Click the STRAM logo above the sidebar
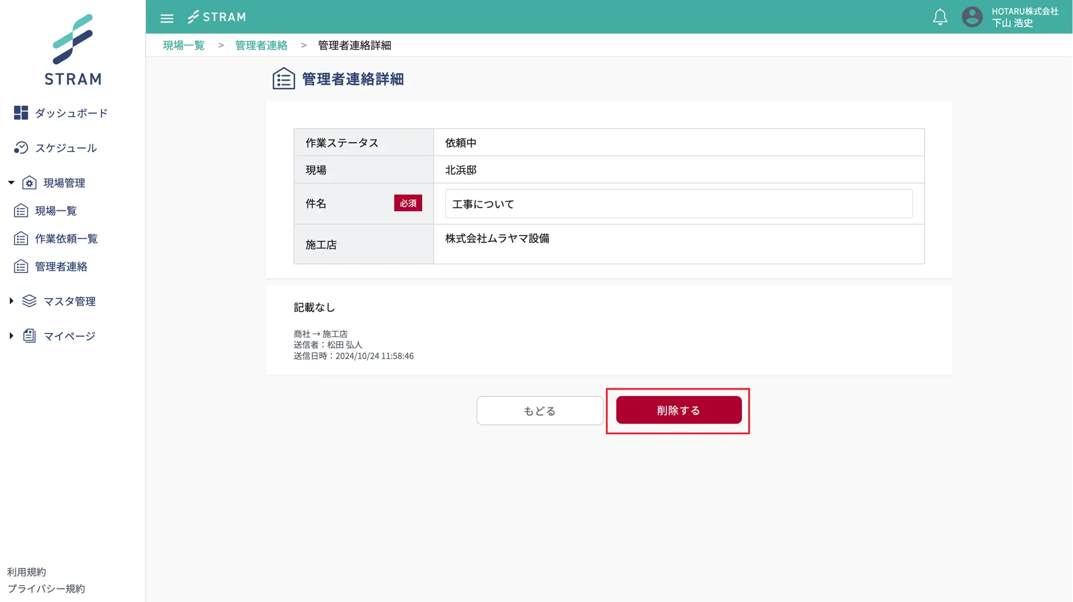Screen dimensions: 1073x602 [72, 50]
